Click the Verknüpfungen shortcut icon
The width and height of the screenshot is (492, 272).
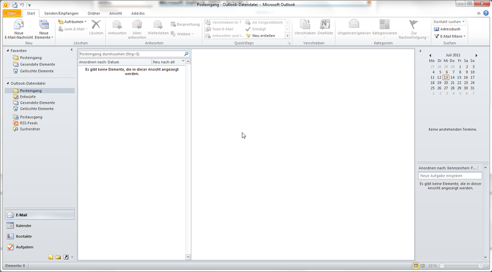(x=66, y=257)
